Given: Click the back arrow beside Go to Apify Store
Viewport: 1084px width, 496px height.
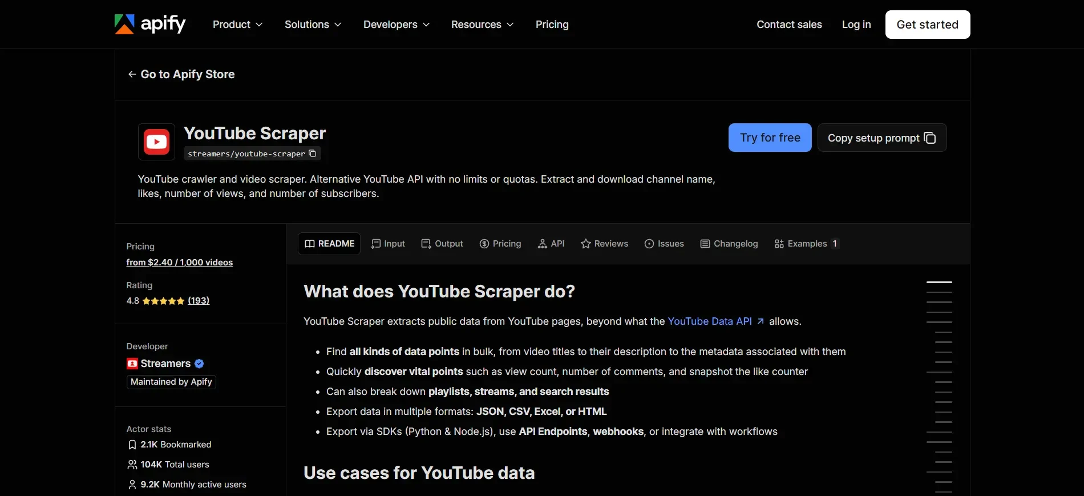Looking at the screenshot, I should click(132, 74).
